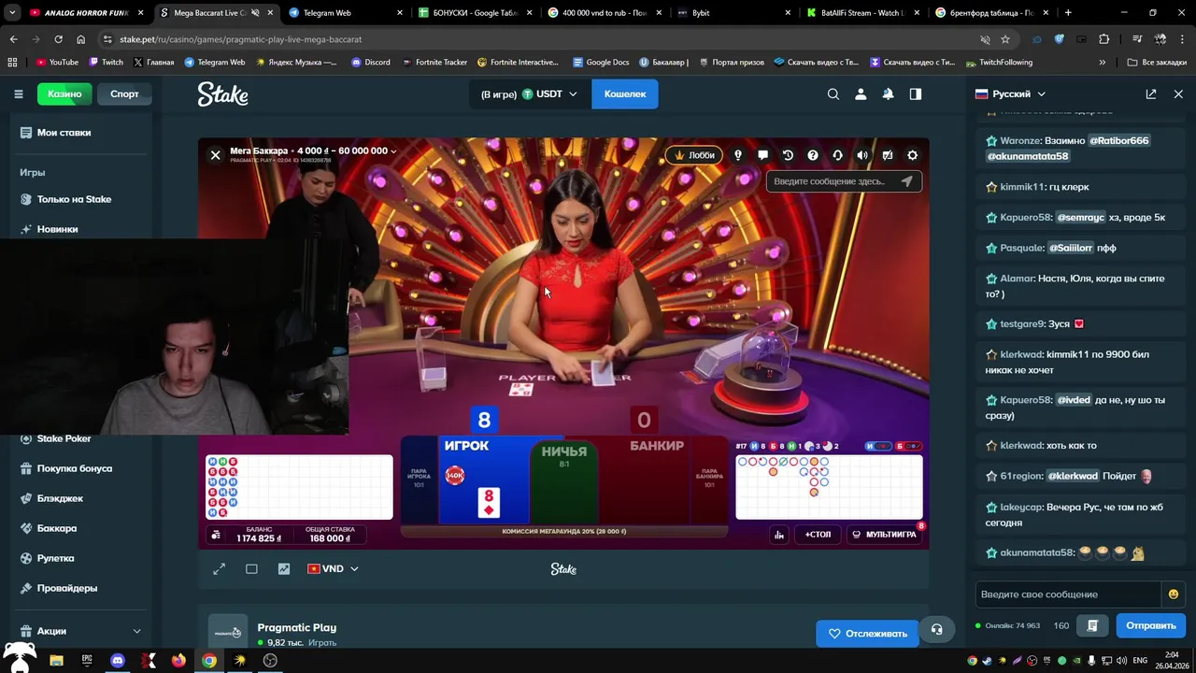
Task: Click the Отследживать follow button
Action: point(867,633)
